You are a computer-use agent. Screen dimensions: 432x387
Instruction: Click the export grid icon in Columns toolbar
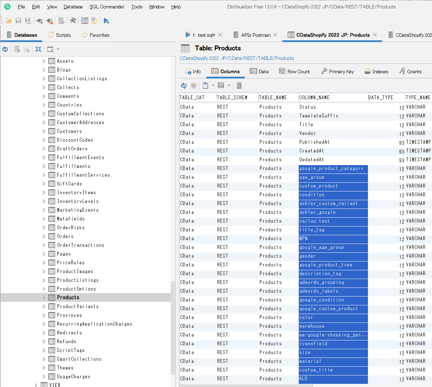206,85
